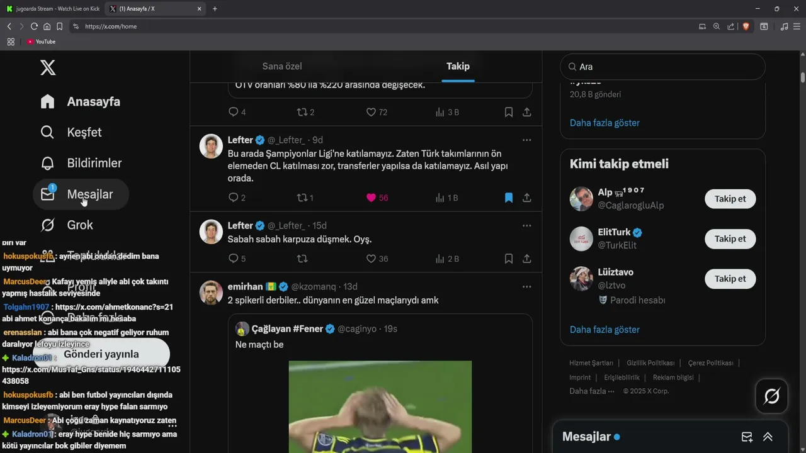The height and width of the screenshot is (453, 806).
Task: Remove bookmark on Lefter's Şampiyonlar Ligi post
Action: 509,198
